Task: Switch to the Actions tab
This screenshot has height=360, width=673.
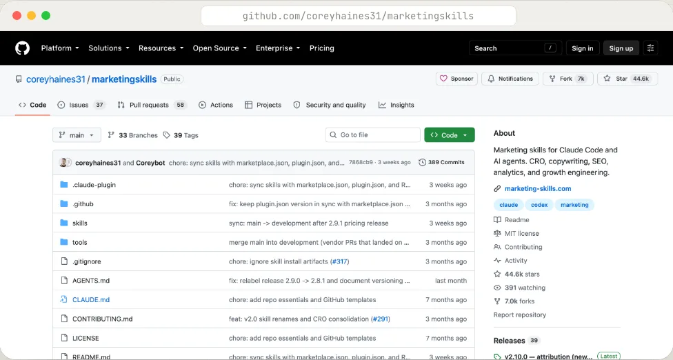Action: (216, 105)
